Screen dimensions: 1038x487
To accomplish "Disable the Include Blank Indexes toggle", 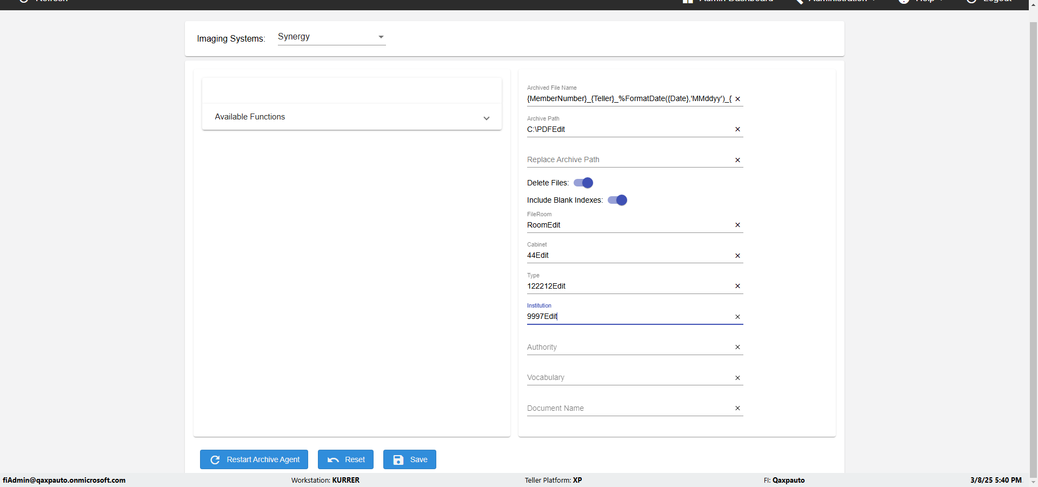I will [617, 200].
